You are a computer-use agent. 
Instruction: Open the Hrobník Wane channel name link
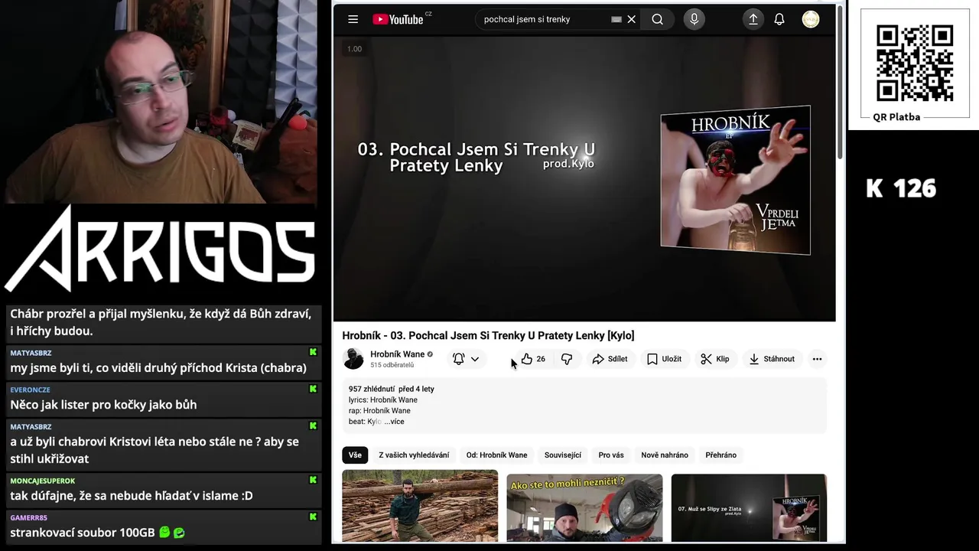[x=398, y=354]
